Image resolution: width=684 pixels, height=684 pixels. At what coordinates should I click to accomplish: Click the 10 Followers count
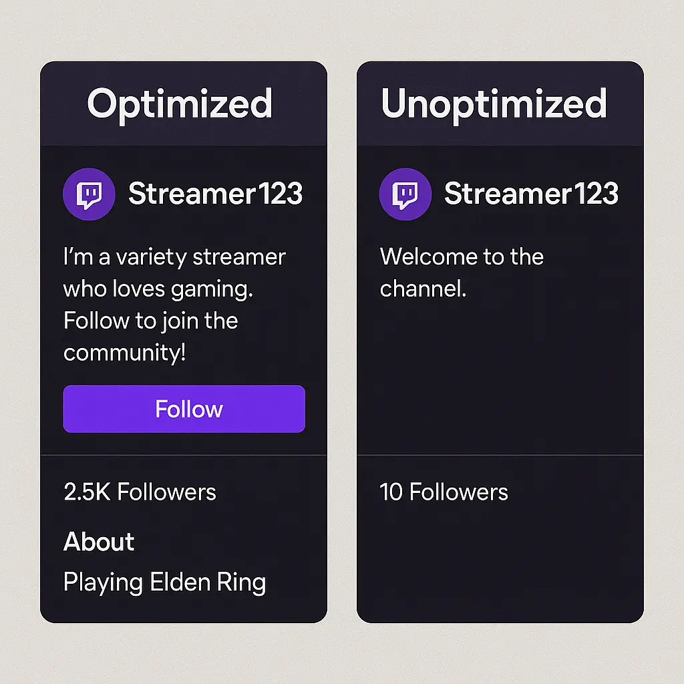tap(444, 492)
